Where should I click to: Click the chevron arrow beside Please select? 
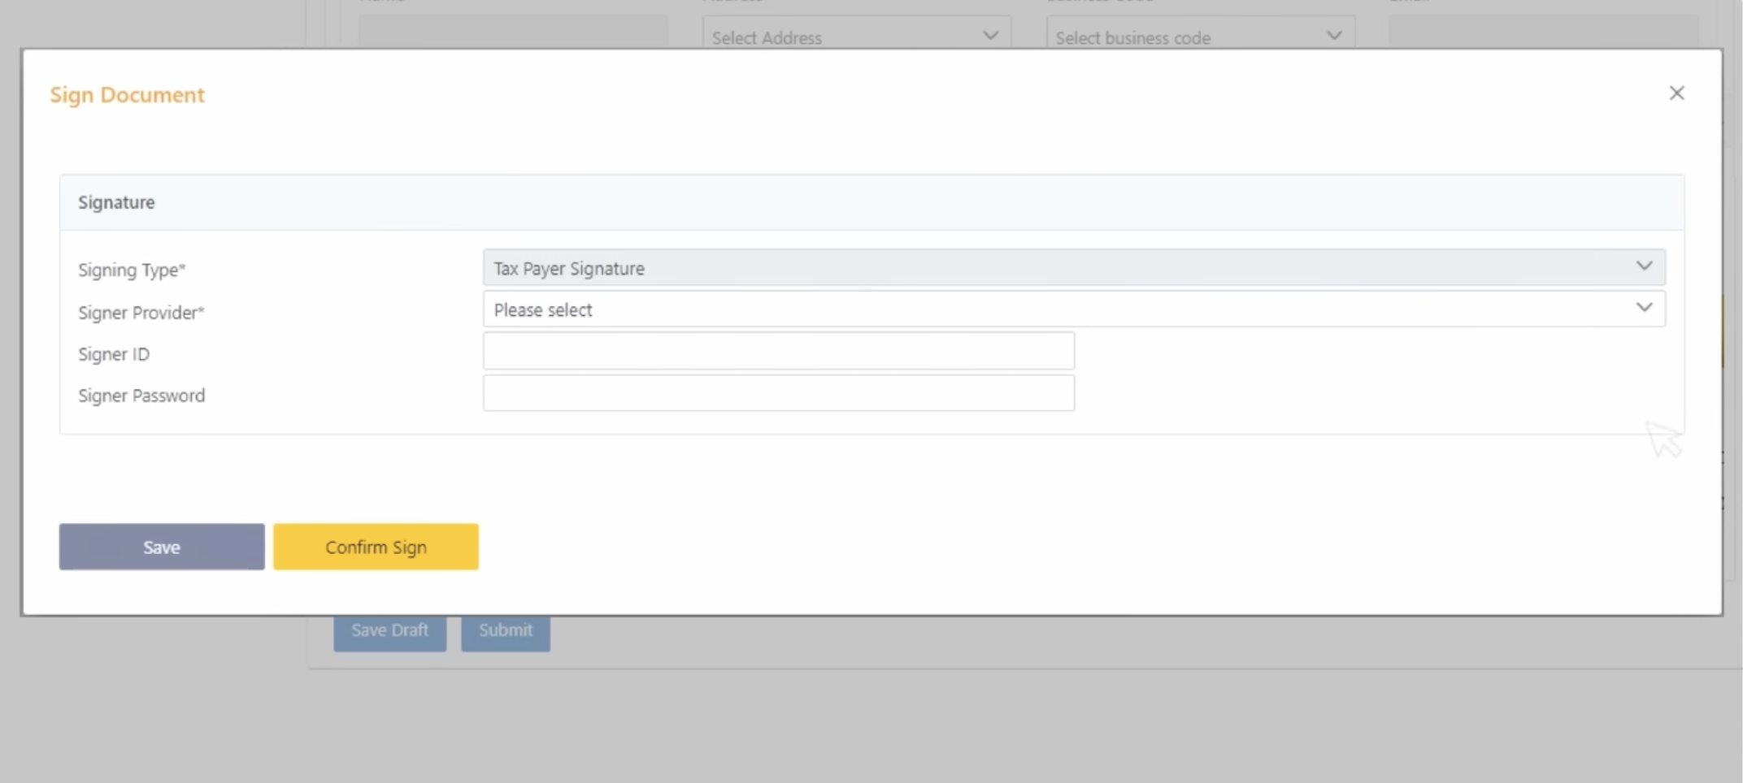pyautogui.click(x=1644, y=308)
